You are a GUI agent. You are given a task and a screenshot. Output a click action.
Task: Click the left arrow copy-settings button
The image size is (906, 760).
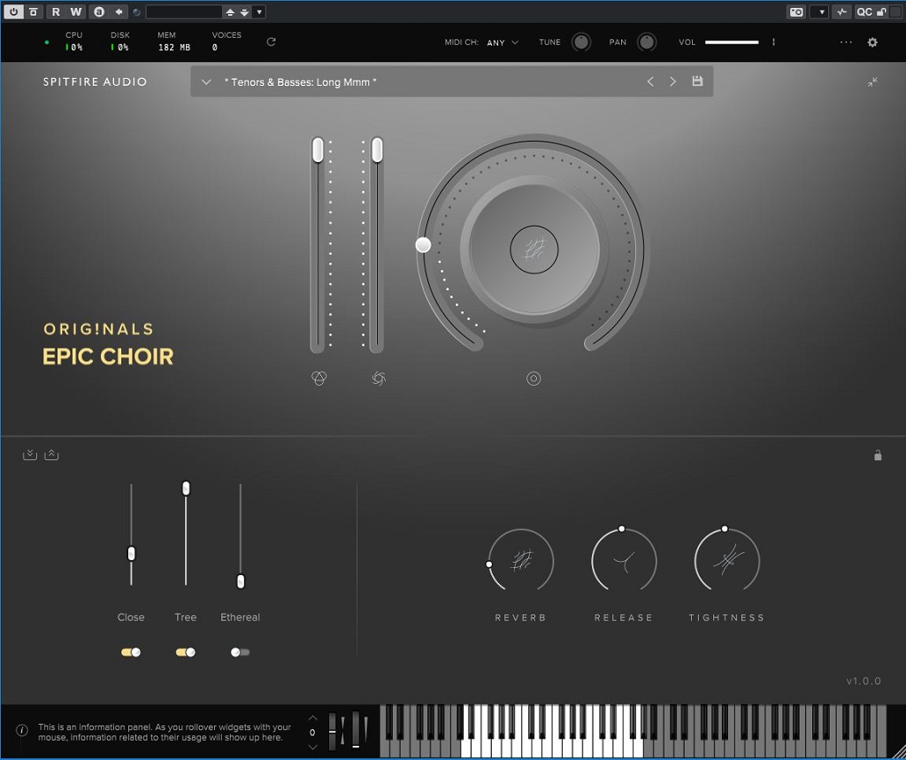[x=119, y=12]
